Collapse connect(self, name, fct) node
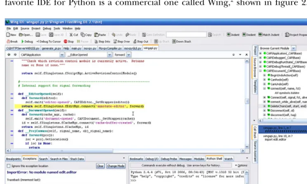Image resolution: width=307 pixels, height=184 pixels. point(264,88)
